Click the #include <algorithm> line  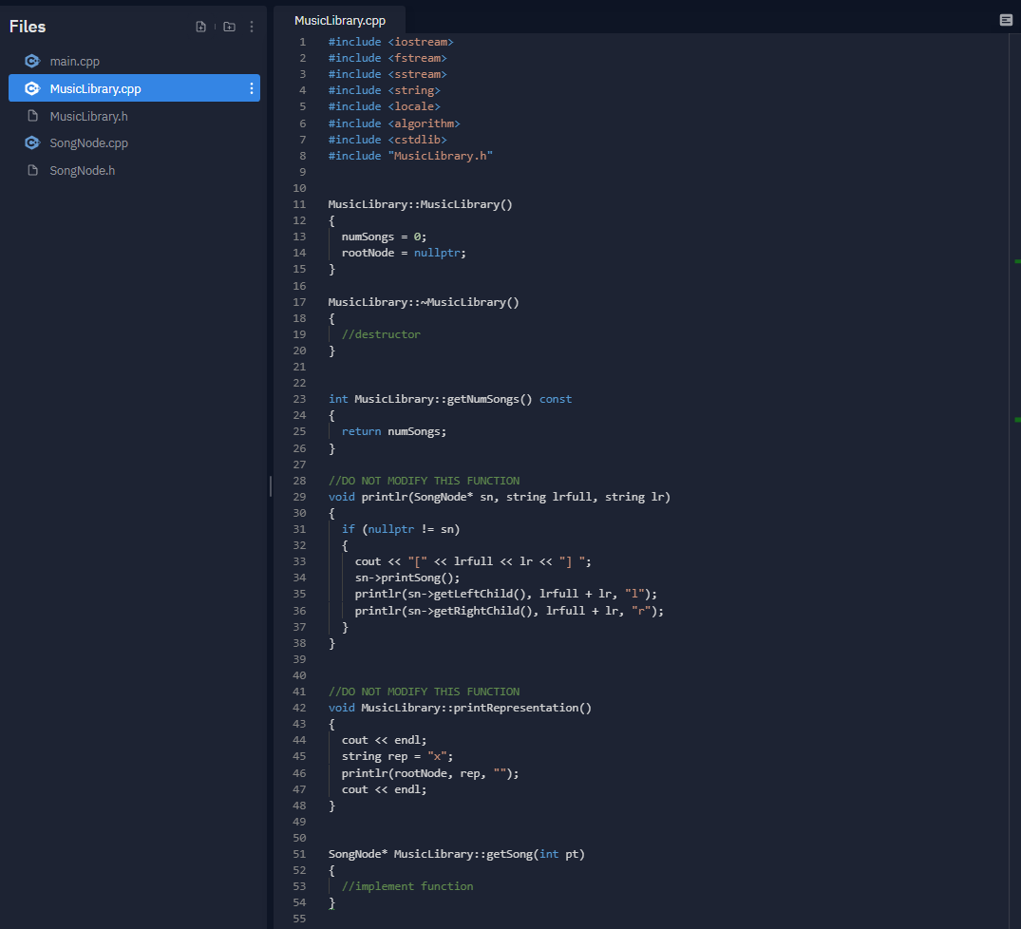394,123
